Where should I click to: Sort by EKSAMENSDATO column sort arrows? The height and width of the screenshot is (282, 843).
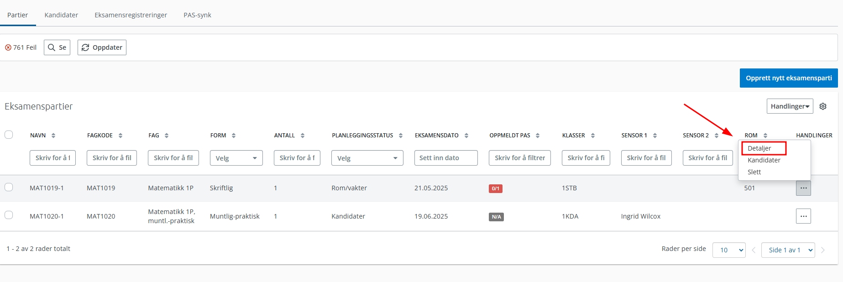click(x=466, y=136)
